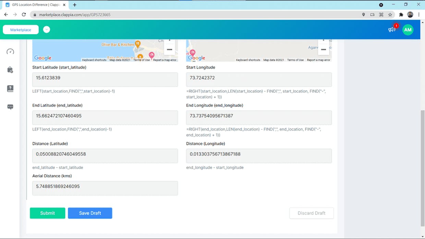Open the browser extensions puzzle icon
This screenshot has width=425, height=239.
pyautogui.click(x=401, y=15)
